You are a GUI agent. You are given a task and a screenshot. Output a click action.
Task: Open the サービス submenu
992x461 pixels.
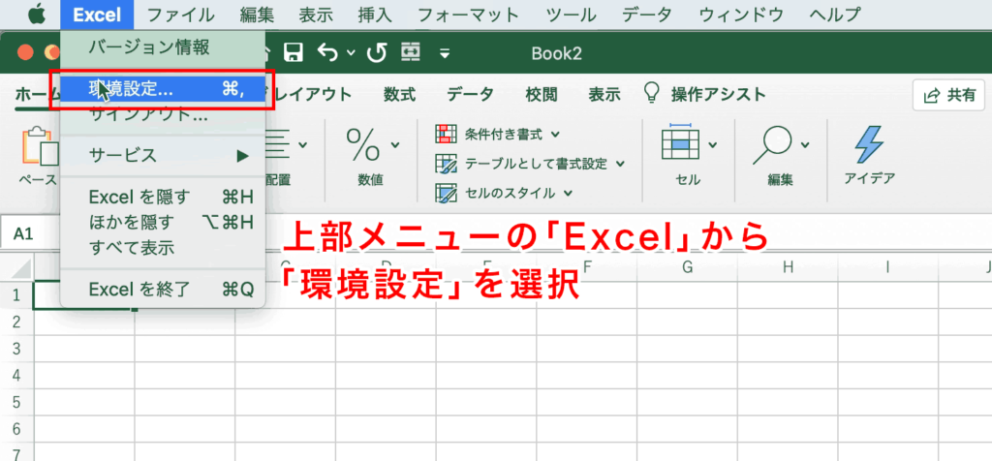click(x=163, y=155)
